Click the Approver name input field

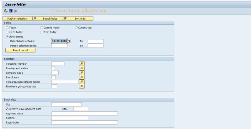click(85, 113)
